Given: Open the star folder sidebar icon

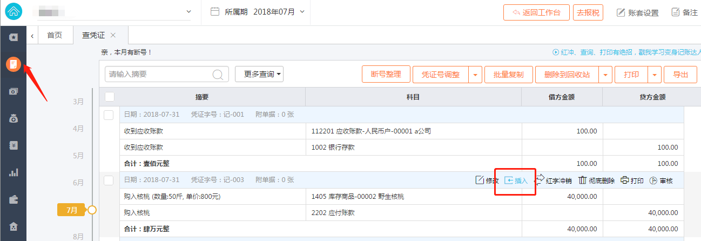Looking at the screenshot, I should point(14,37).
